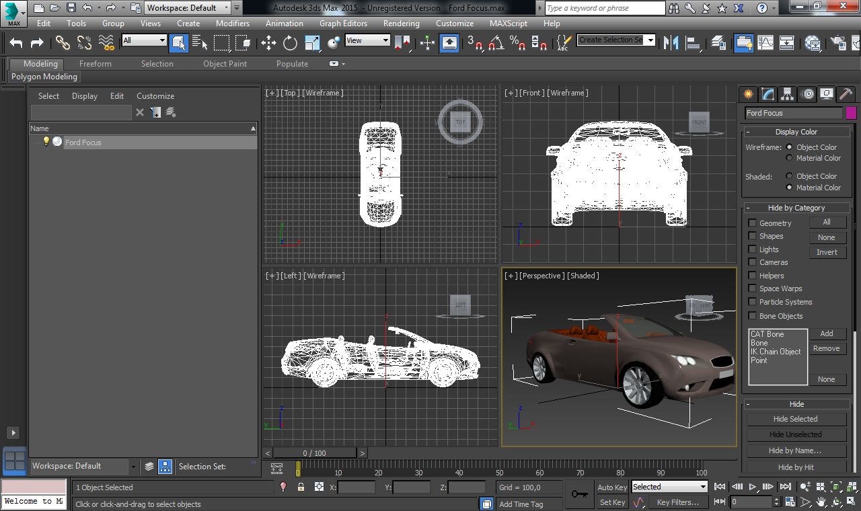Screen dimensions: 861x511
Task: Click the Invert category button
Action: pyautogui.click(x=827, y=252)
